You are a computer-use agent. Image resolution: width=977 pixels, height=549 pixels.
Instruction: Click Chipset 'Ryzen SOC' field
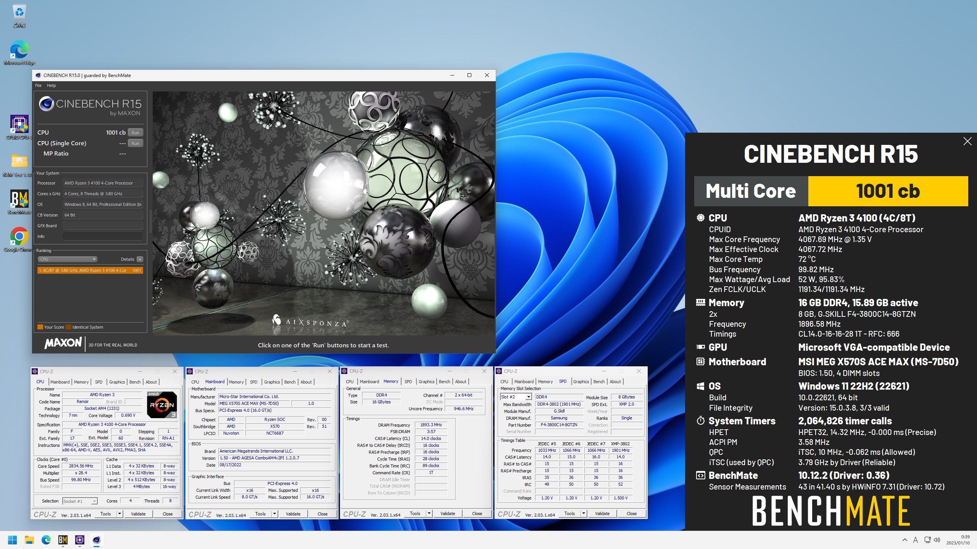point(275,419)
